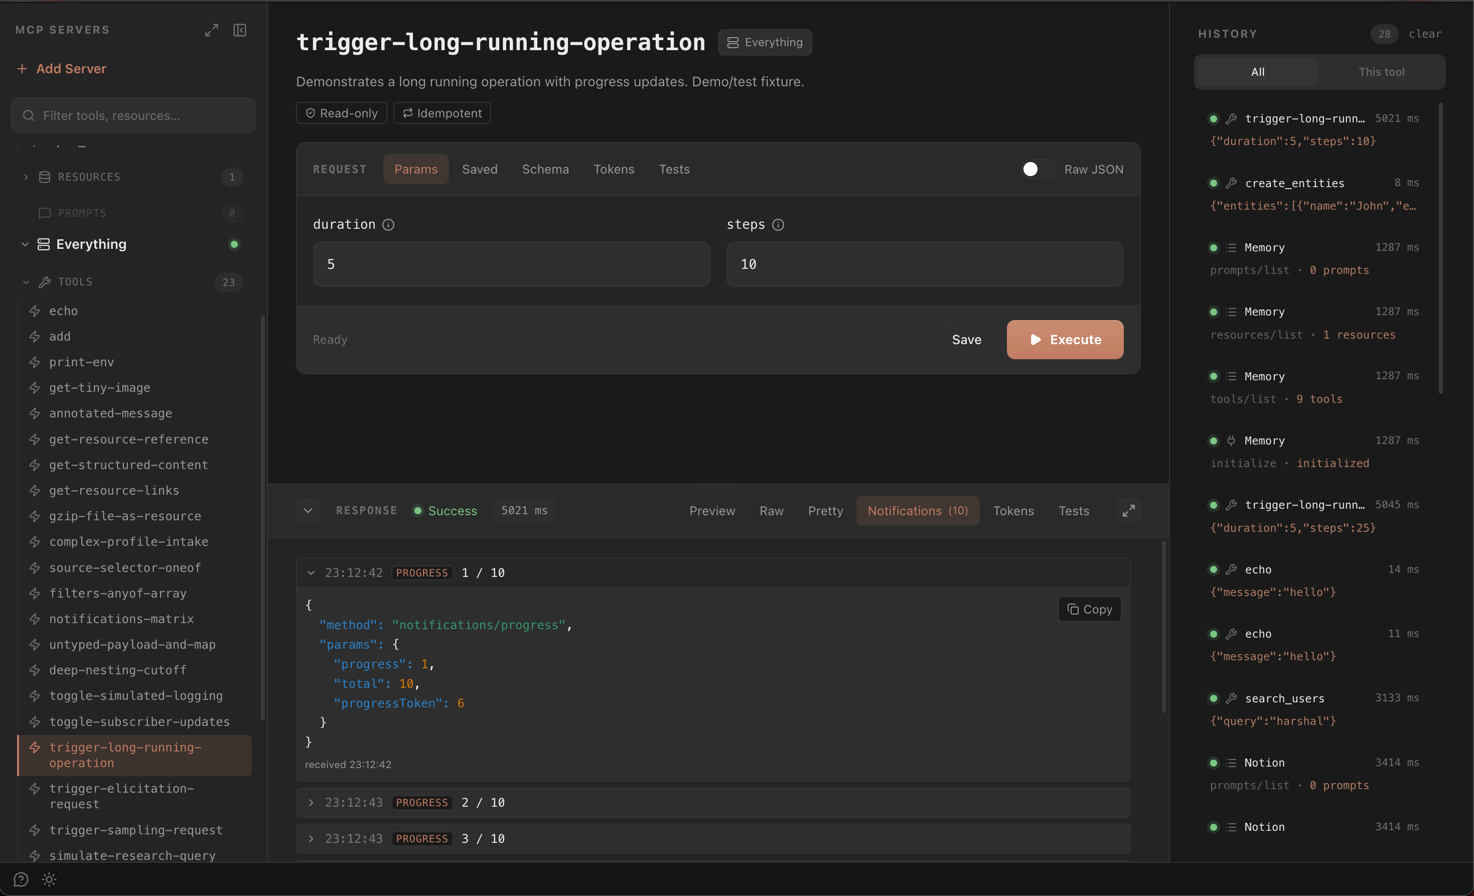Click the duration info icon
Viewport: 1474px width, 896px height.
pos(388,225)
